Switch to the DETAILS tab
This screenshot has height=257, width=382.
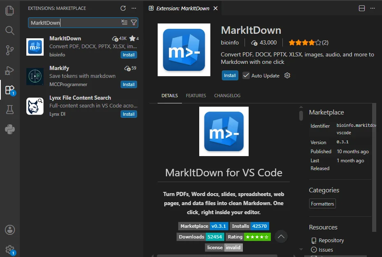click(x=170, y=96)
